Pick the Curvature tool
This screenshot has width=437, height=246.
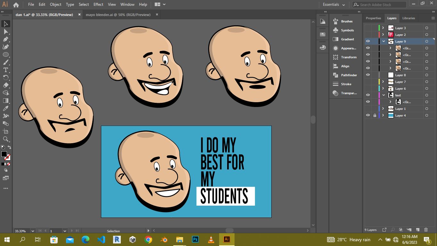pyautogui.click(x=6, y=47)
